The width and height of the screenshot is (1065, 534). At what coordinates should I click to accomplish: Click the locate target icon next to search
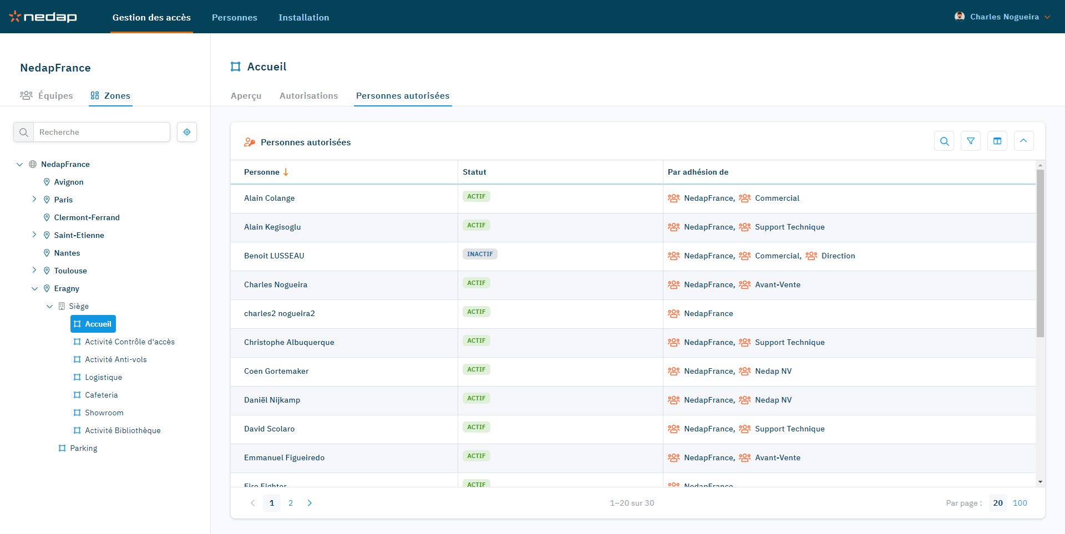pos(187,132)
